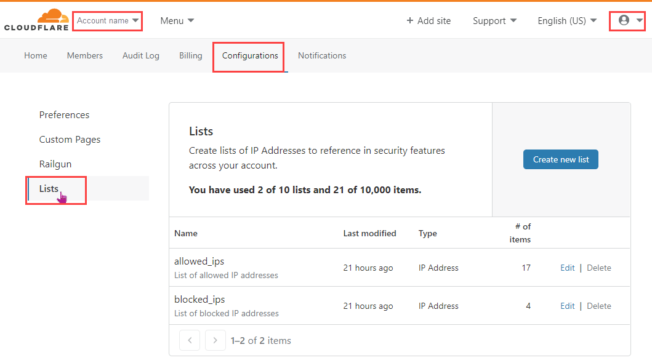The width and height of the screenshot is (652, 363).
Task: Select Custom Pages in the sidebar
Action: (x=70, y=139)
